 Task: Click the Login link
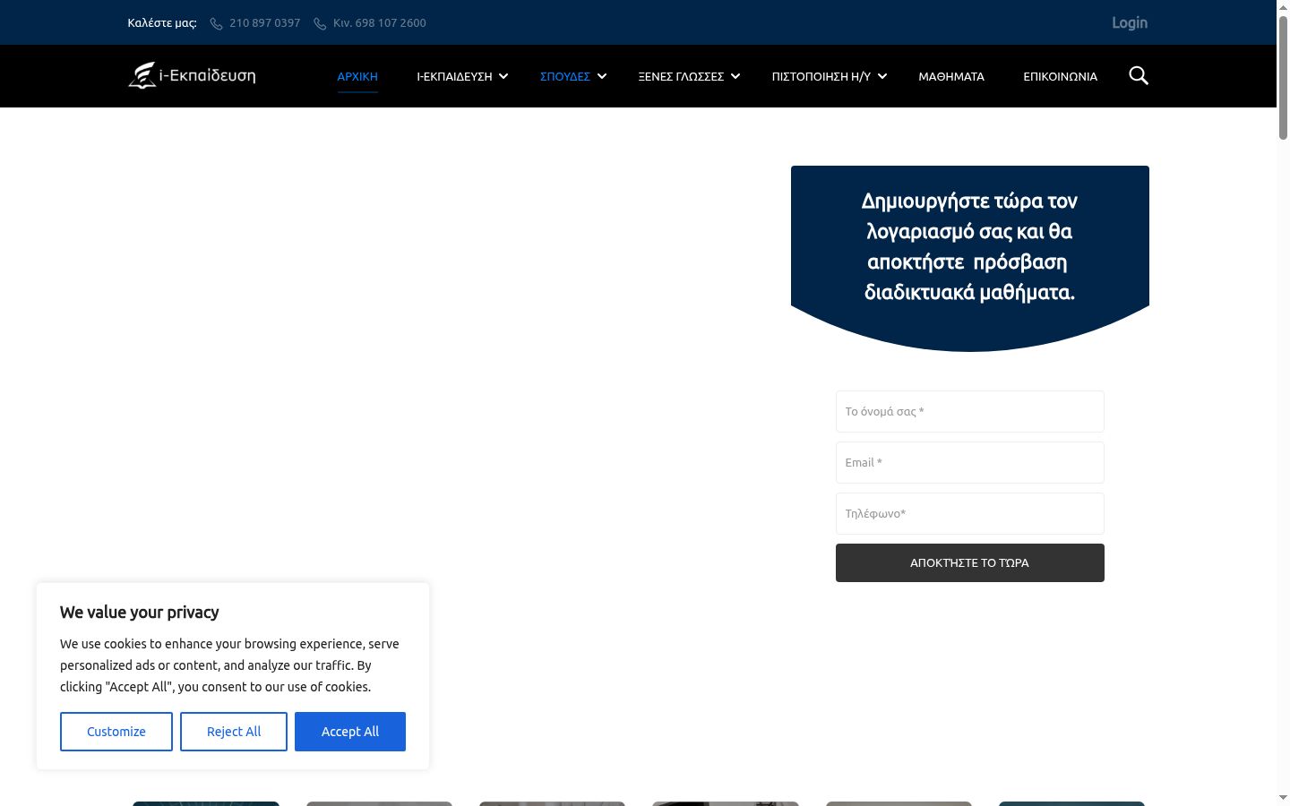tap(1130, 22)
